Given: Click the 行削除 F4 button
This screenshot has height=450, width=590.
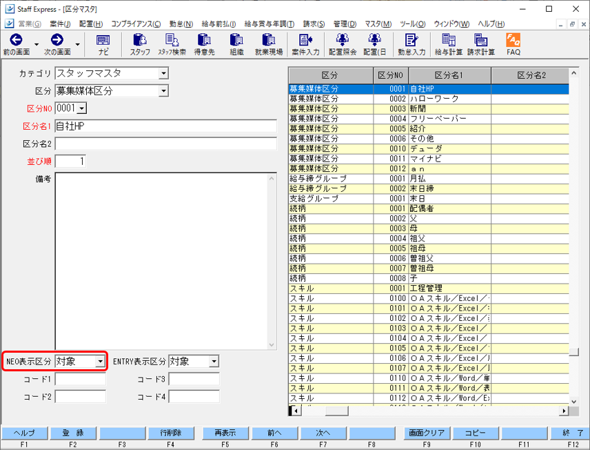Looking at the screenshot, I should [171, 433].
